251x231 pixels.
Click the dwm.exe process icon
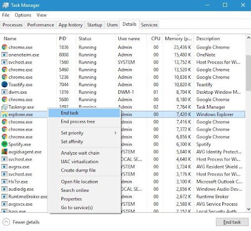point(4,92)
